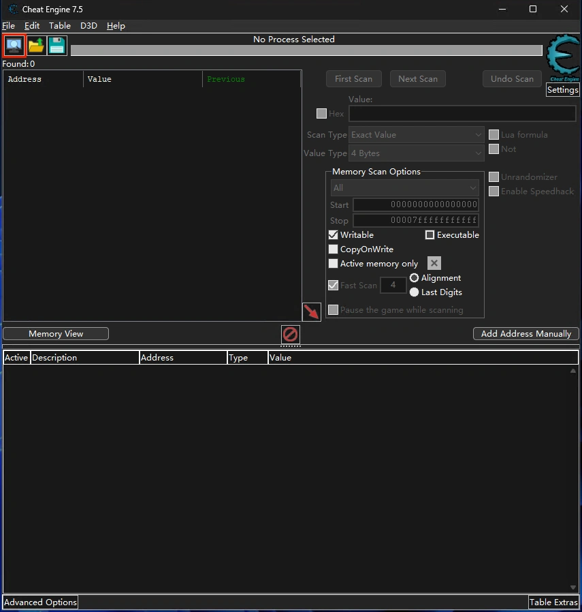This screenshot has height=612, width=582.
Task: Open the Table menu
Action: tap(60, 26)
